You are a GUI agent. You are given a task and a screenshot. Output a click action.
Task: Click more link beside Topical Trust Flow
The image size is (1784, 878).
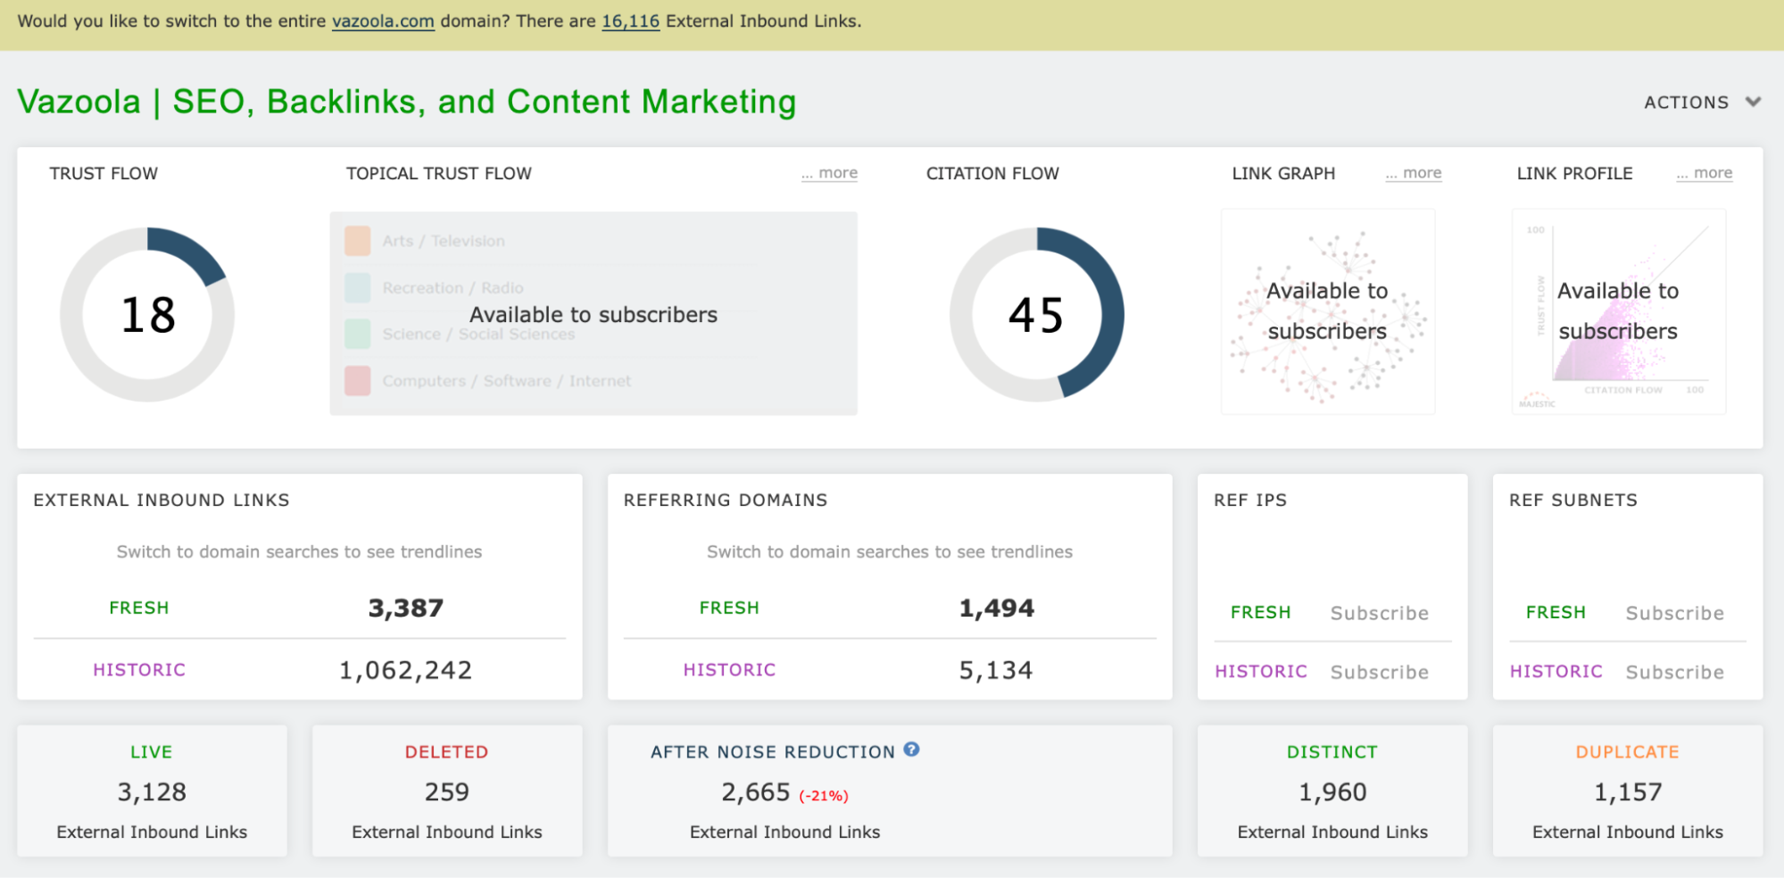829,173
